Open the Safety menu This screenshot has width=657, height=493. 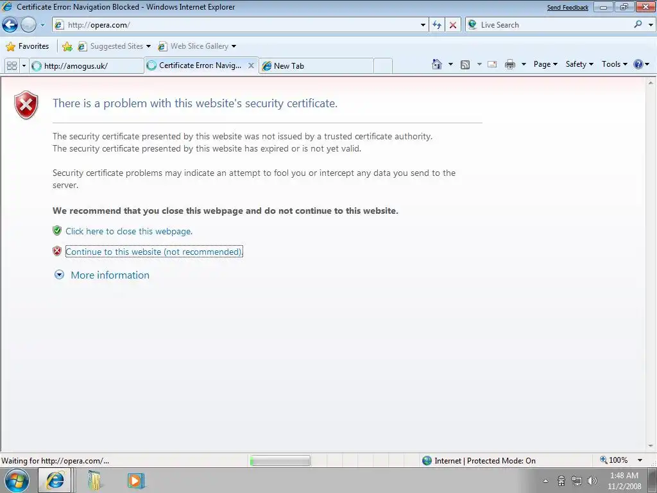579,64
